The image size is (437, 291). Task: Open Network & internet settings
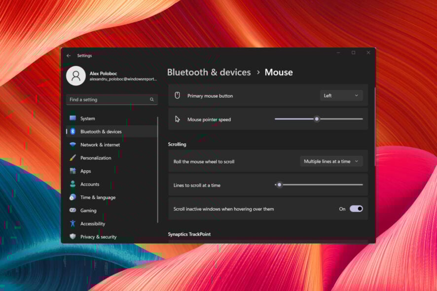coord(111,145)
